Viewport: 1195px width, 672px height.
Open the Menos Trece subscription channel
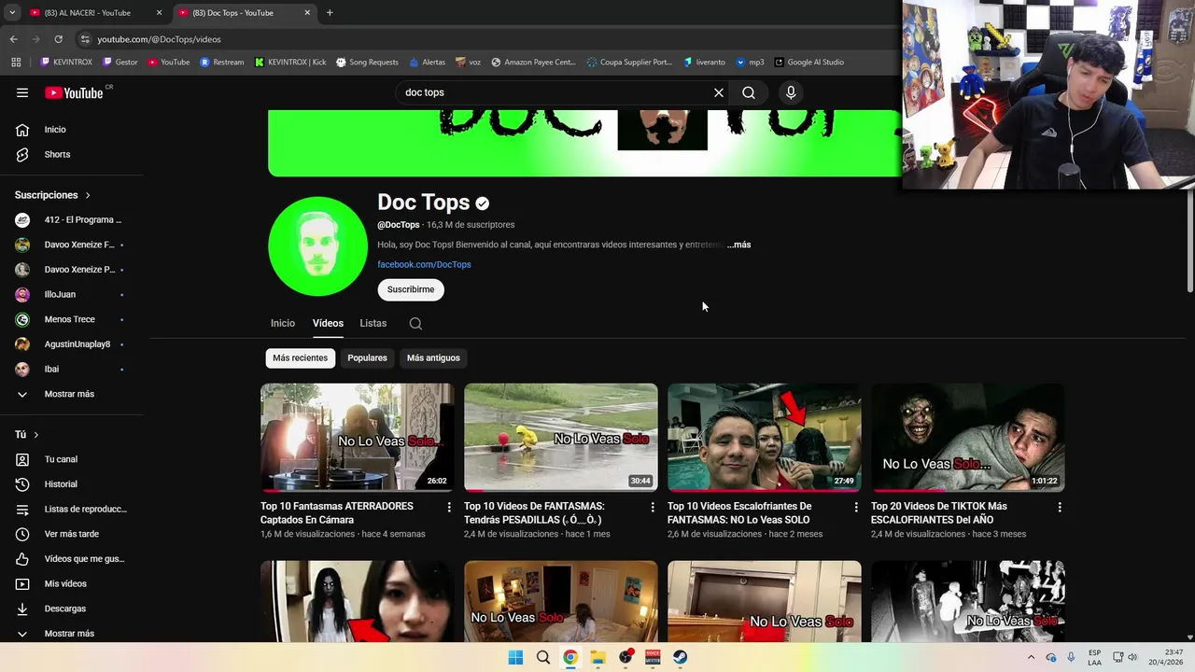(72, 319)
